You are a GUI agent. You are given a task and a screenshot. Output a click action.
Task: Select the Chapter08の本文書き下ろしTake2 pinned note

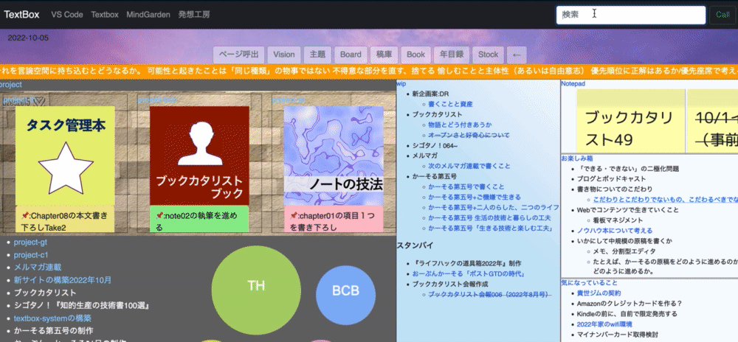click(x=65, y=219)
